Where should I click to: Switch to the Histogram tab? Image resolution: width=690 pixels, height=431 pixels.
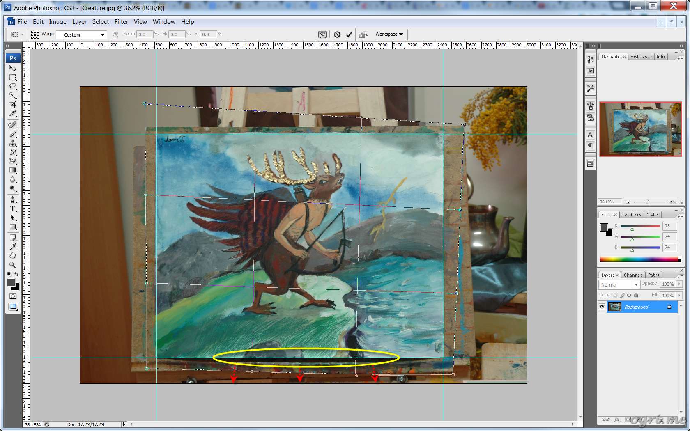pyautogui.click(x=641, y=57)
